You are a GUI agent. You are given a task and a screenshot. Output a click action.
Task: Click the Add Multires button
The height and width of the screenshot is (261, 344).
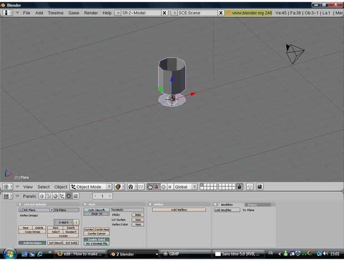[179, 210]
